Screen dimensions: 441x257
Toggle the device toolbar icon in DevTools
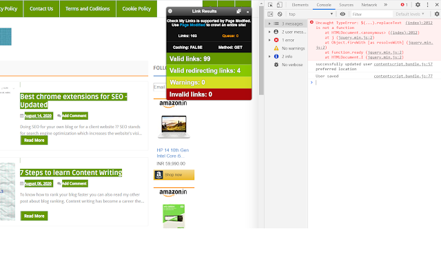[x=279, y=5]
